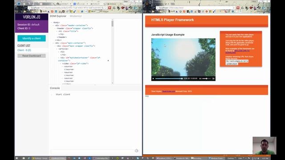Click the Console panel tab
This screenshot has width=285, height=160.
55,88
